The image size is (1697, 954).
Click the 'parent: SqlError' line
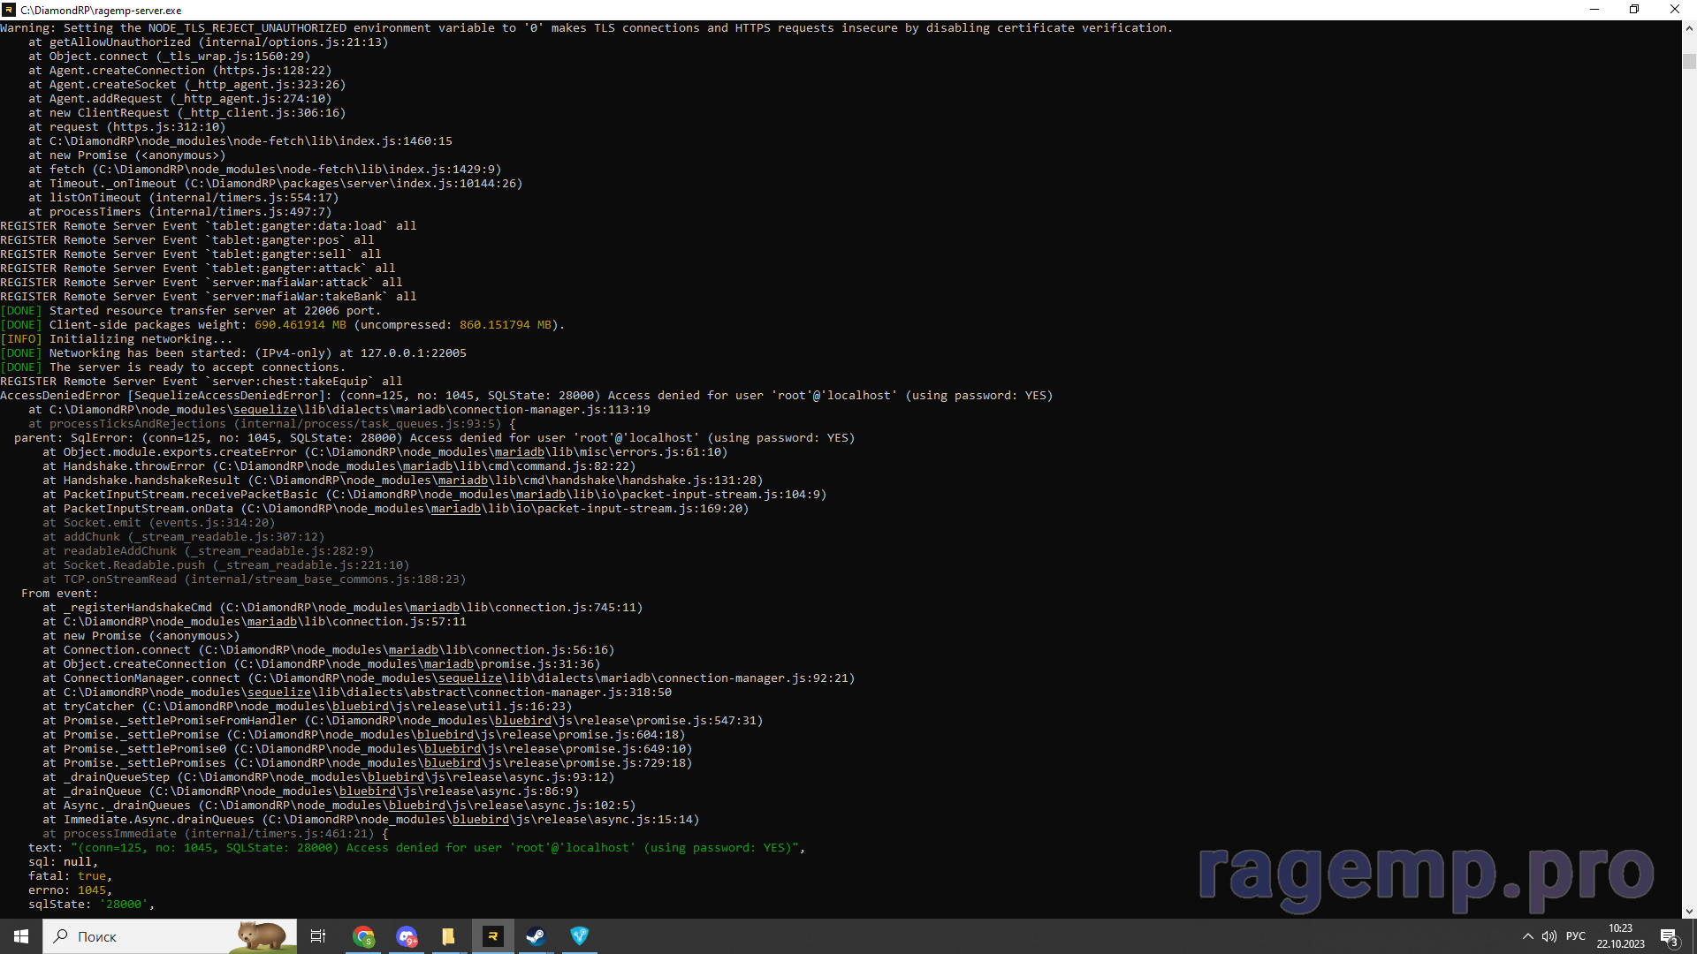[435, 438]
